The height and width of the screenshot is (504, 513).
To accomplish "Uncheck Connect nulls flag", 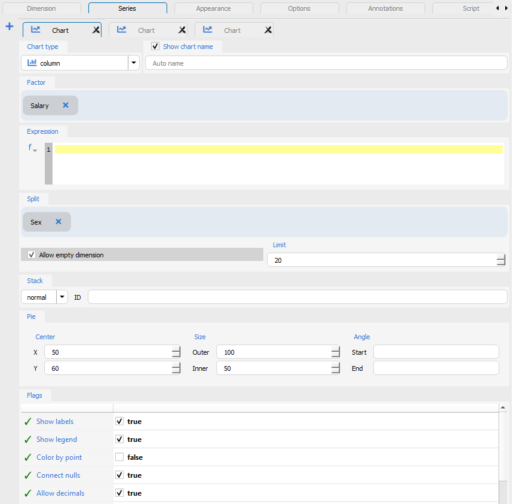I will (x=119, y=475).
